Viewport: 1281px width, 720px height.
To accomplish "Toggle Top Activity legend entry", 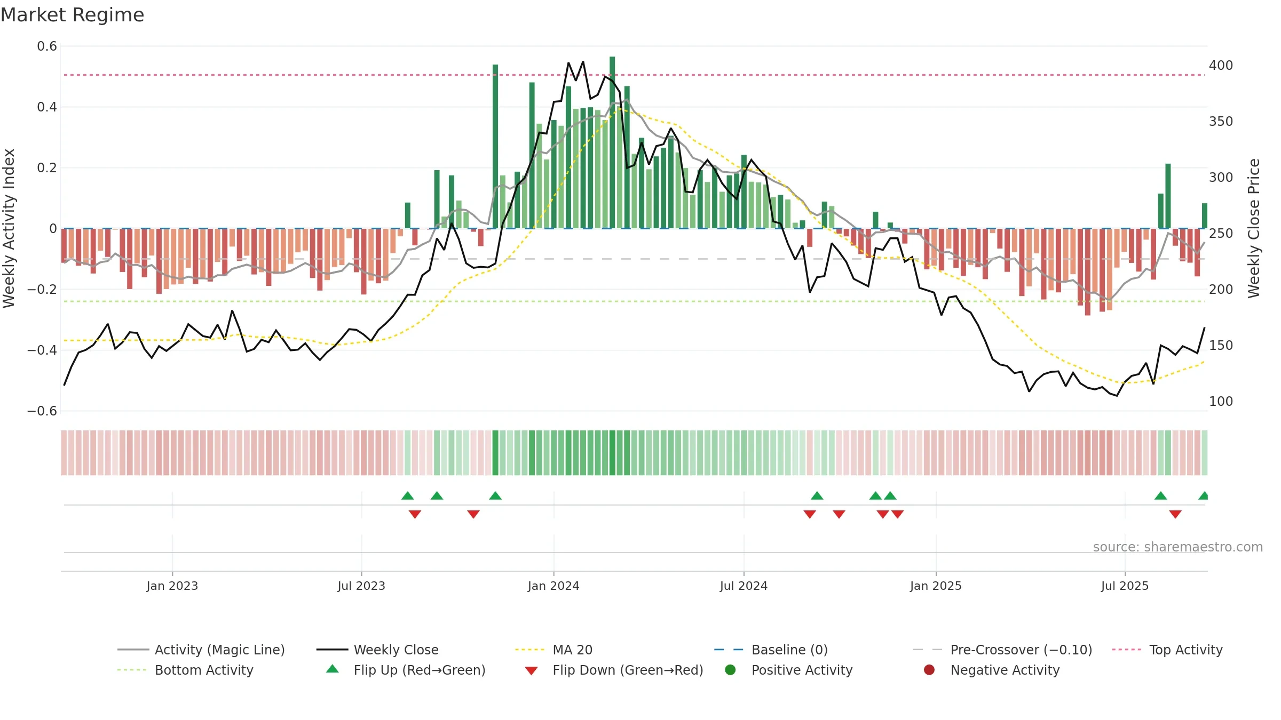I will click(1167, 650).
